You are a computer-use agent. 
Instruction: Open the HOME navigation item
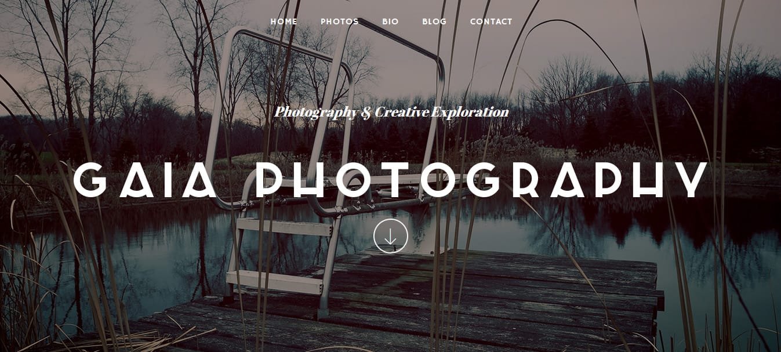click(x=284, y=21)
